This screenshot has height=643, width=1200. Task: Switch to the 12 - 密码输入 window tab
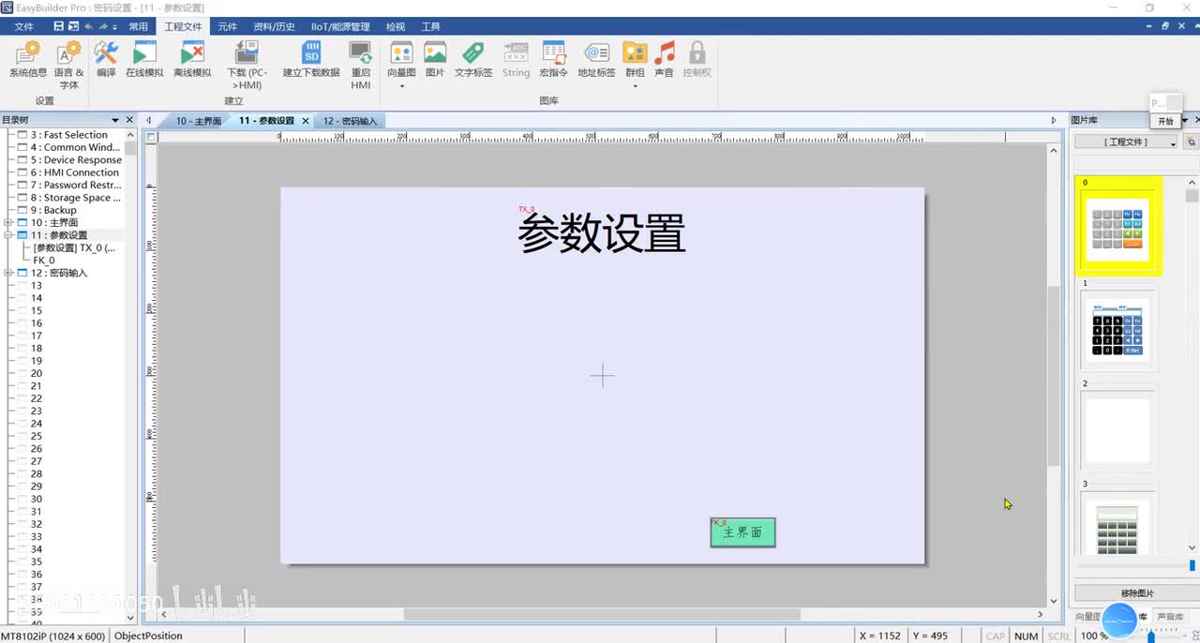coord(350,121)
